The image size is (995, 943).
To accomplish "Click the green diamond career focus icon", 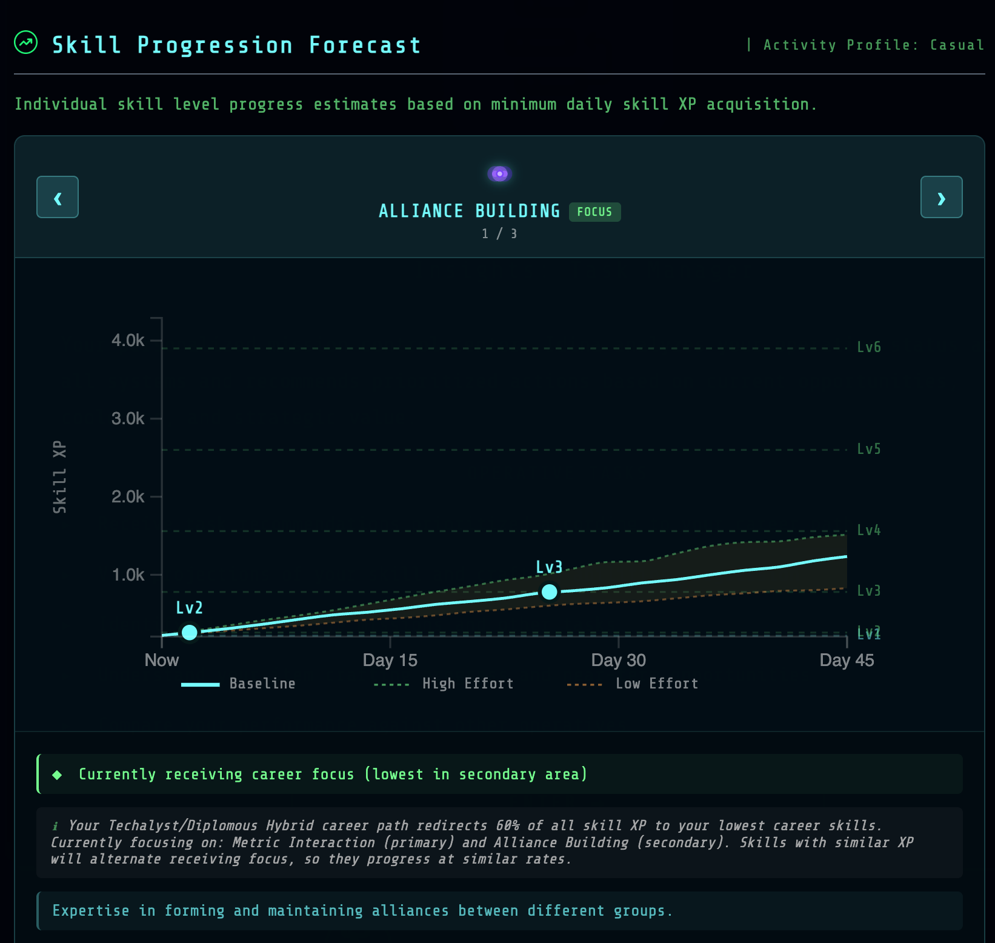I will (58, 775).
